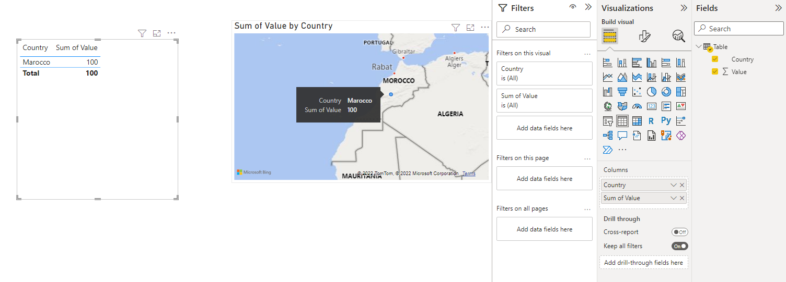Select the Filled map visual
The height and width of the screenshot is (282, 786).
(x=622, y=106)
